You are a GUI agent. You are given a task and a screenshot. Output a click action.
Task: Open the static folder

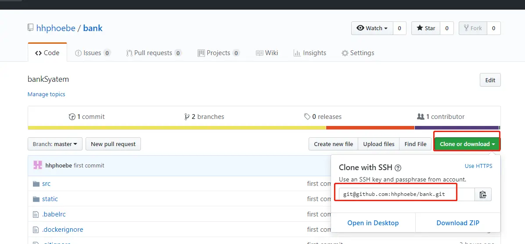pyautogui.click(x=50, y=199)
